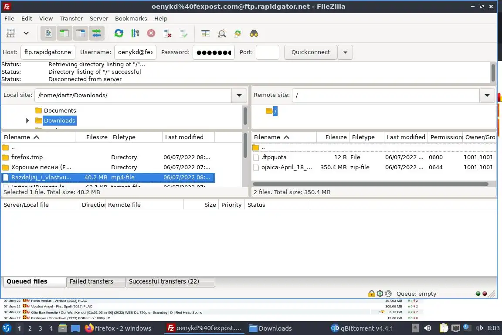Open the Help menu

pyautogui.click(x=161, y=18)
